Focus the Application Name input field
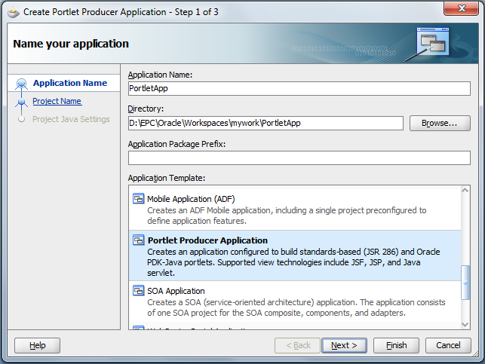The image size is (485, 364). point(299,88)
